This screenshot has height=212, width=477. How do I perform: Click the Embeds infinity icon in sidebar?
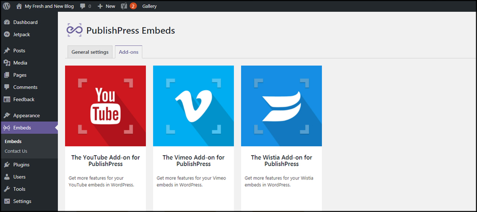point(7,128)
